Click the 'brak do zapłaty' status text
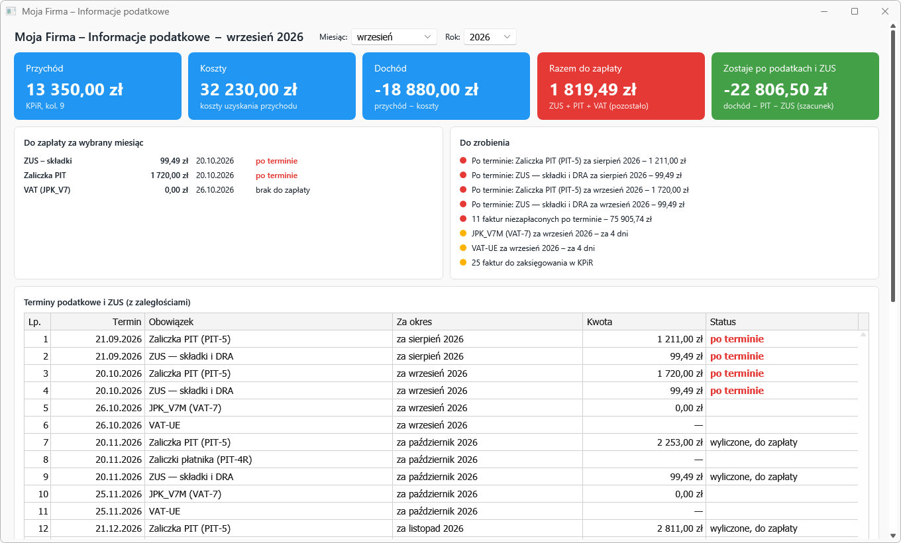The height and width of the screenshot is (543, 901). [x=283, y=190]
